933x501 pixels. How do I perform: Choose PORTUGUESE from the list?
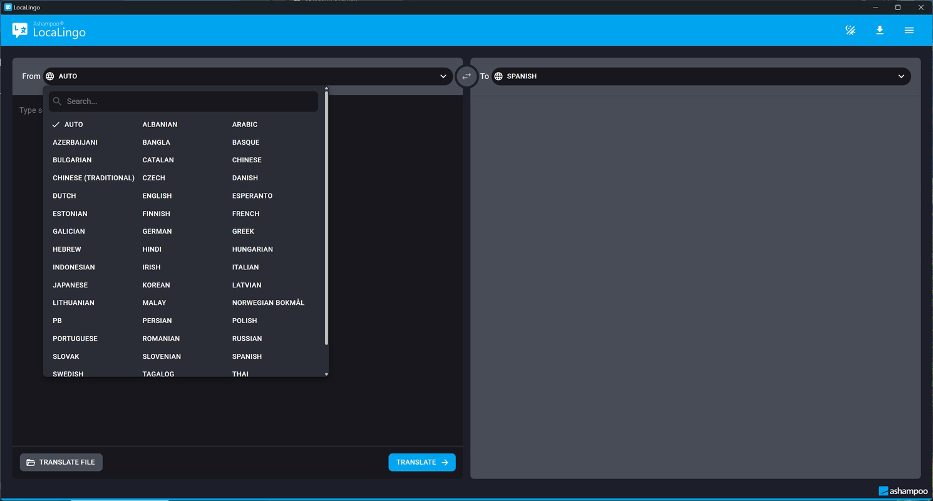pos(75,339)
